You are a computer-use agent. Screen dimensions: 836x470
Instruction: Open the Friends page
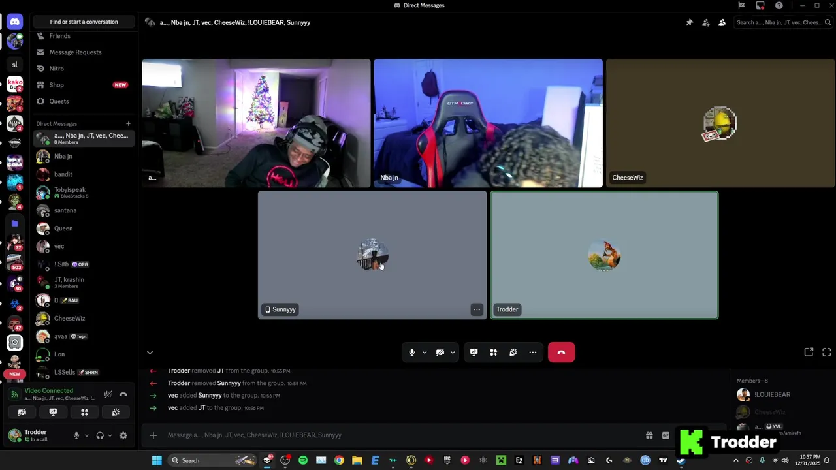coord(84,36)
